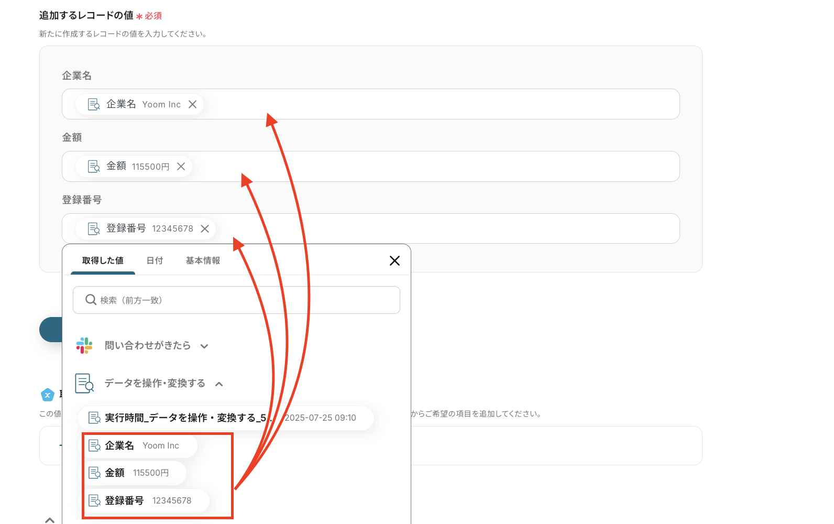Viewport: 834px width, 524px height.
Task: Close the value picker popup
Action: coord(394,260)
